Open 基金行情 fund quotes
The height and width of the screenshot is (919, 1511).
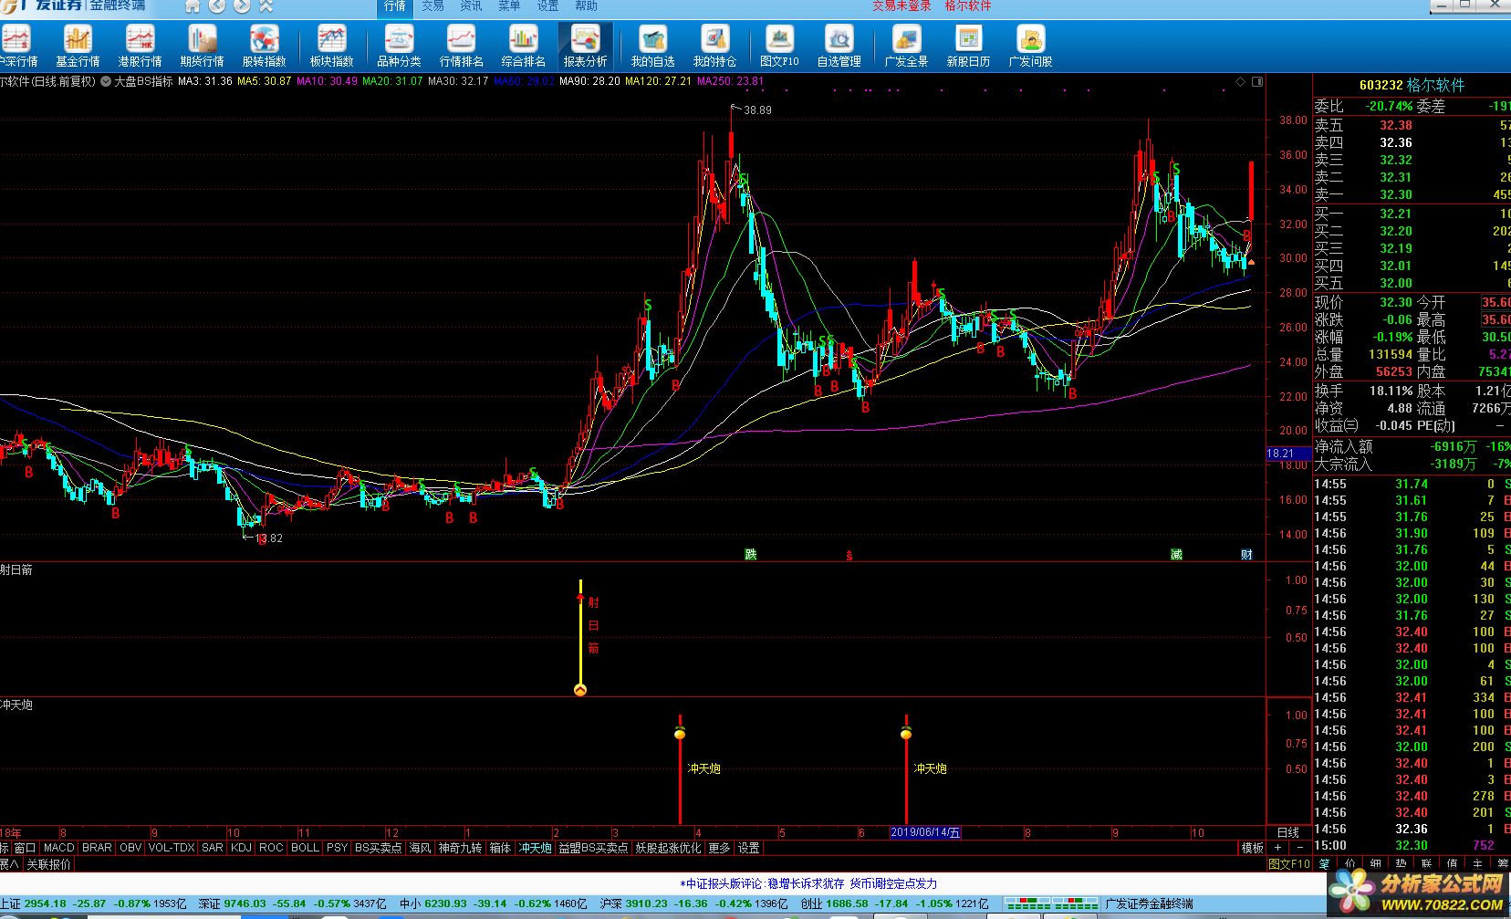78,46
